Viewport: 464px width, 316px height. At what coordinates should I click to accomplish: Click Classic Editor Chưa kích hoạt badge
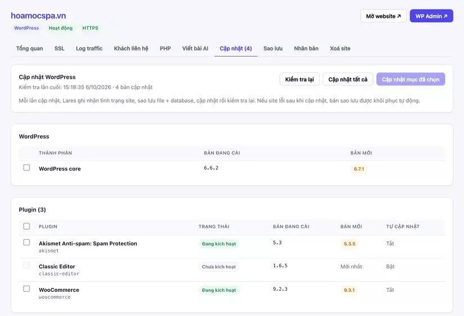[219, 267]
